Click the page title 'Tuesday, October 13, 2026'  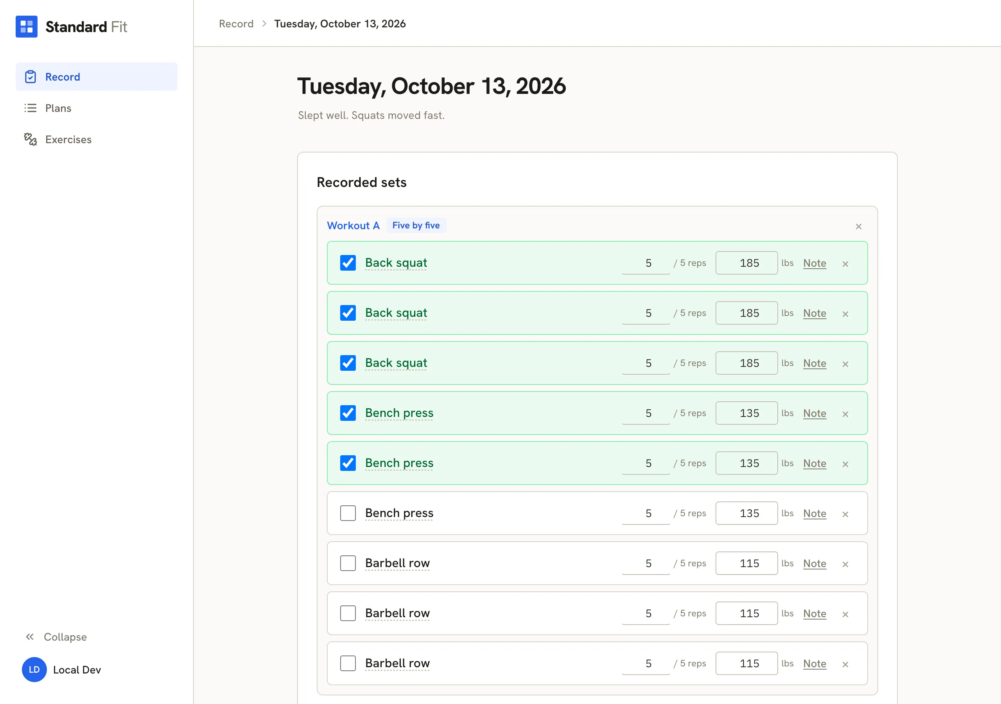(x=431, y=86)
